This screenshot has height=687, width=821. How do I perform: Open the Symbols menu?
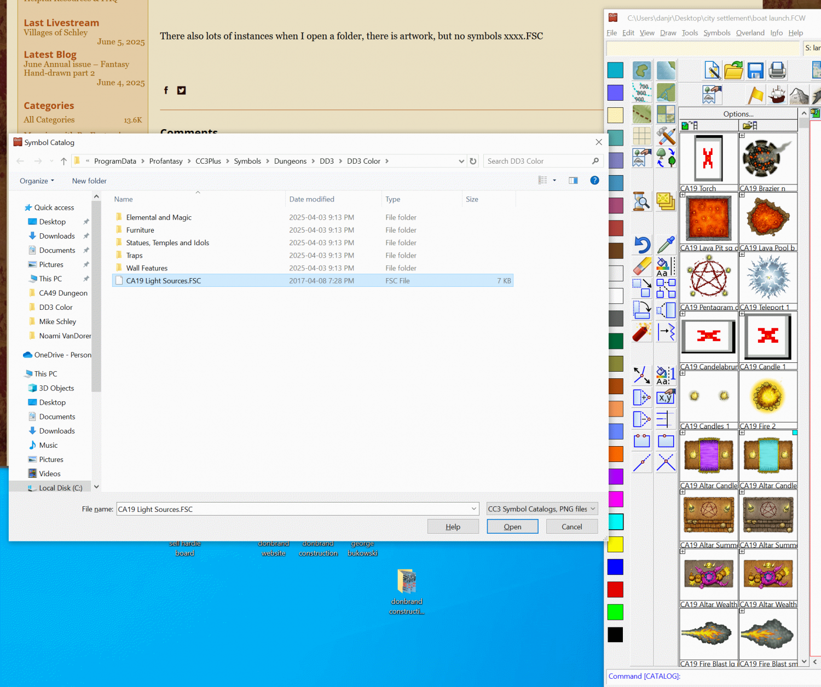pyautogui.click(x=716, y=33)
